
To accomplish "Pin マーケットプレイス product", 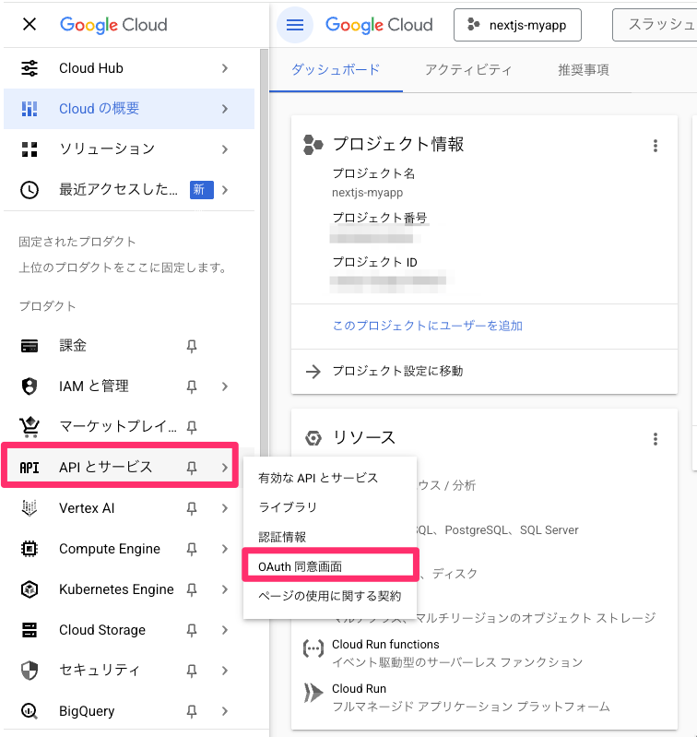I will [x=192, y=427].
